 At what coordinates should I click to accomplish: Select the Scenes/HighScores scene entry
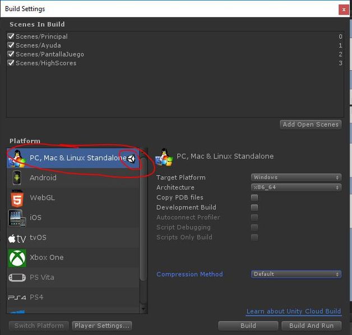click(x=175, y=63)
